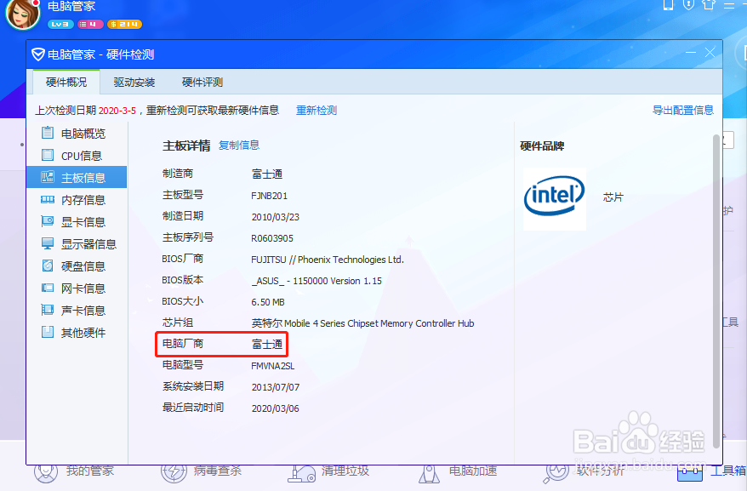Click the vertical scrollbar in hardware window

(x=716, y=291)
